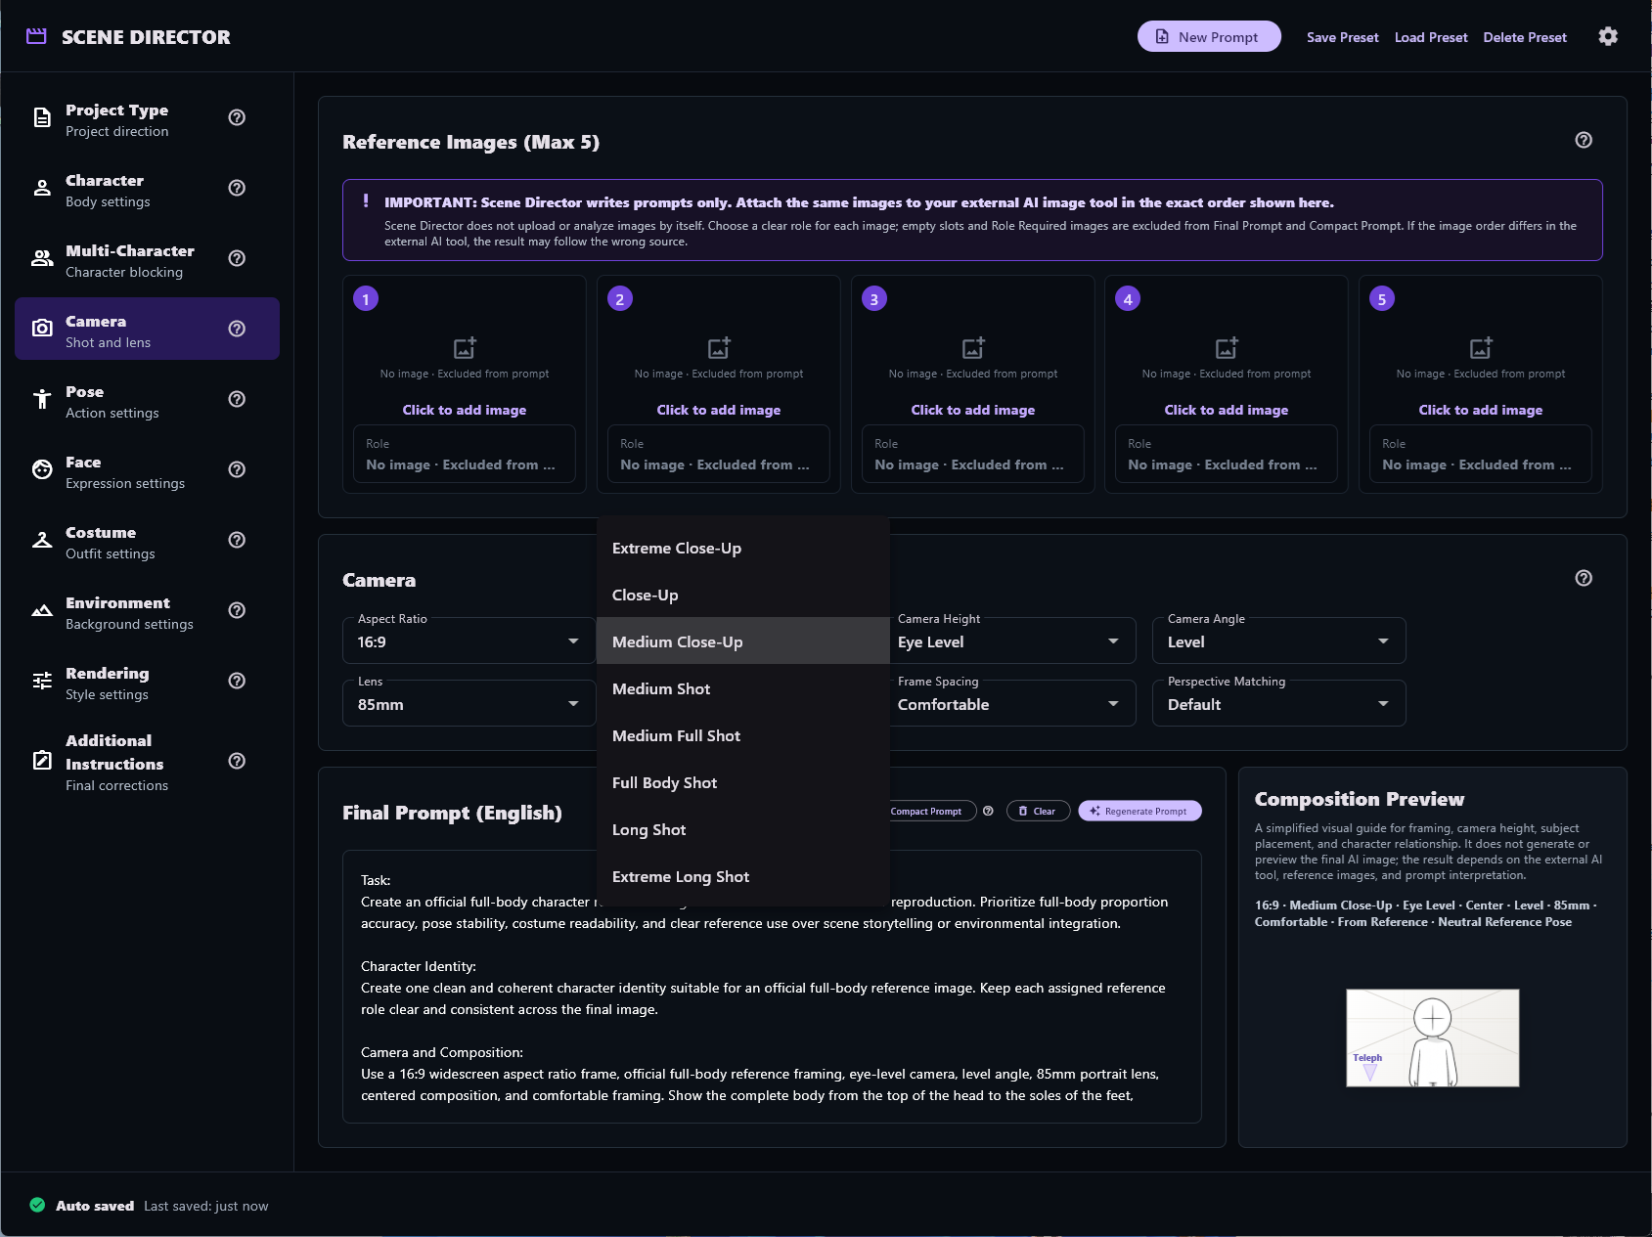Screen dimensions: 1652x1237
Task: Choose Medium Shot option
Action: pos(743,688)
